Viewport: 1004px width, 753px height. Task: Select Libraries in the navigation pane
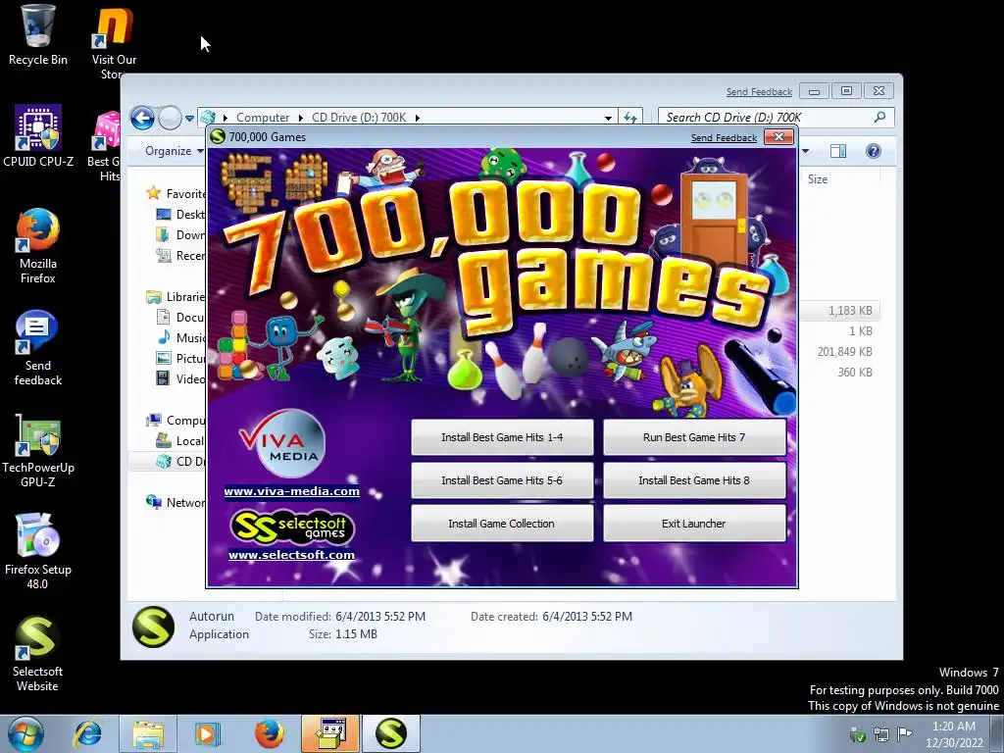point(176,296)
